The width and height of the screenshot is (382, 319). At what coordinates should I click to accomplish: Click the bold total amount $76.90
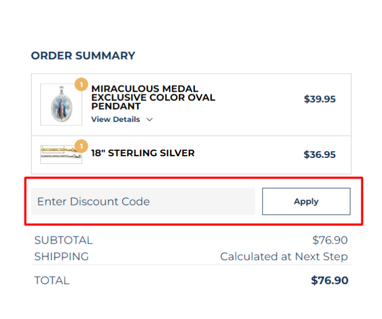(330, 281)
